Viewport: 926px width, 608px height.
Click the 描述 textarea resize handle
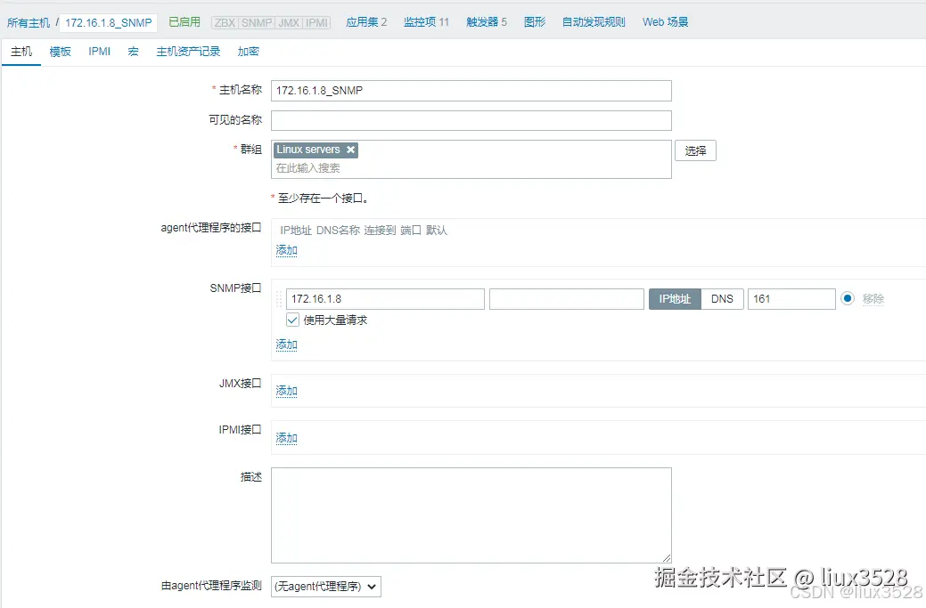coord(667,558)
